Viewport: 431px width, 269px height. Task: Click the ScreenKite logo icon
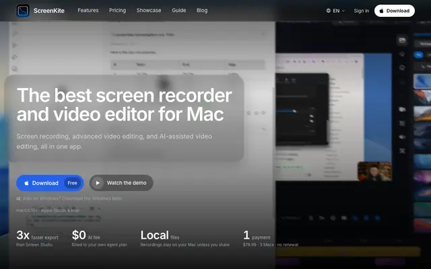[x=23, y=11]
